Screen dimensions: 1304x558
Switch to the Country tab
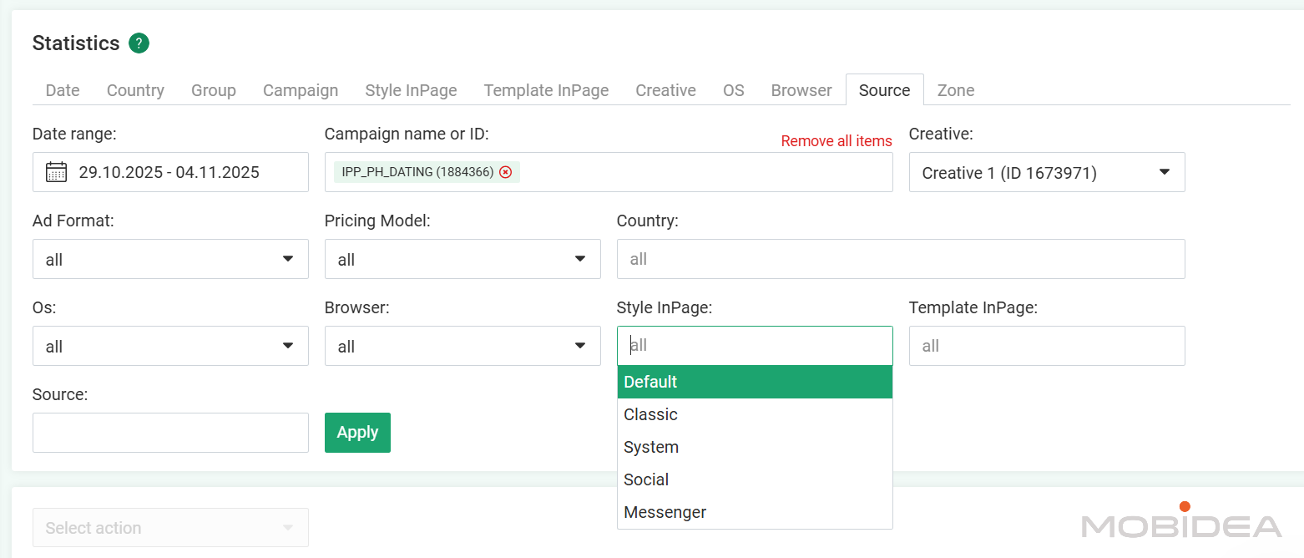click(x=135, y=90)
